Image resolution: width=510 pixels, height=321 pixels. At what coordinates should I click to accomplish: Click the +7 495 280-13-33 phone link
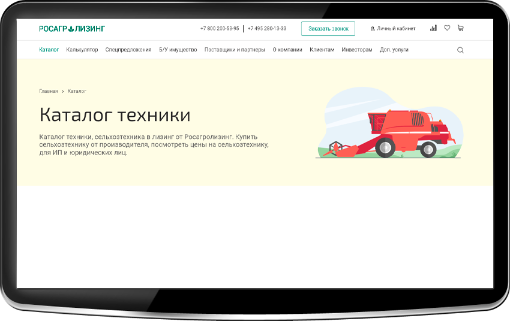[267, 29]
